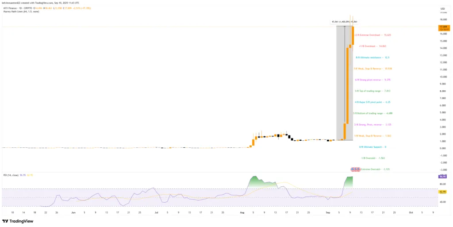Click the 'Sep' label on the time axis
Image resolution: width=453 pixels, height=227 pixels.
328,212
